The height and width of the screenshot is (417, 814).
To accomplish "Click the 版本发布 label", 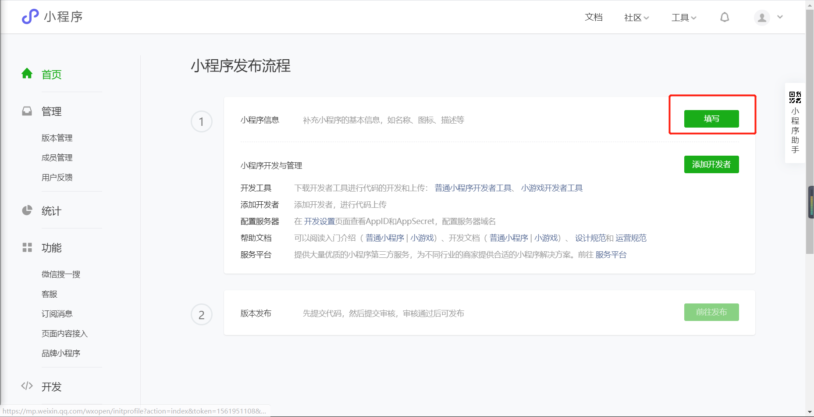I will click(256, 314).
